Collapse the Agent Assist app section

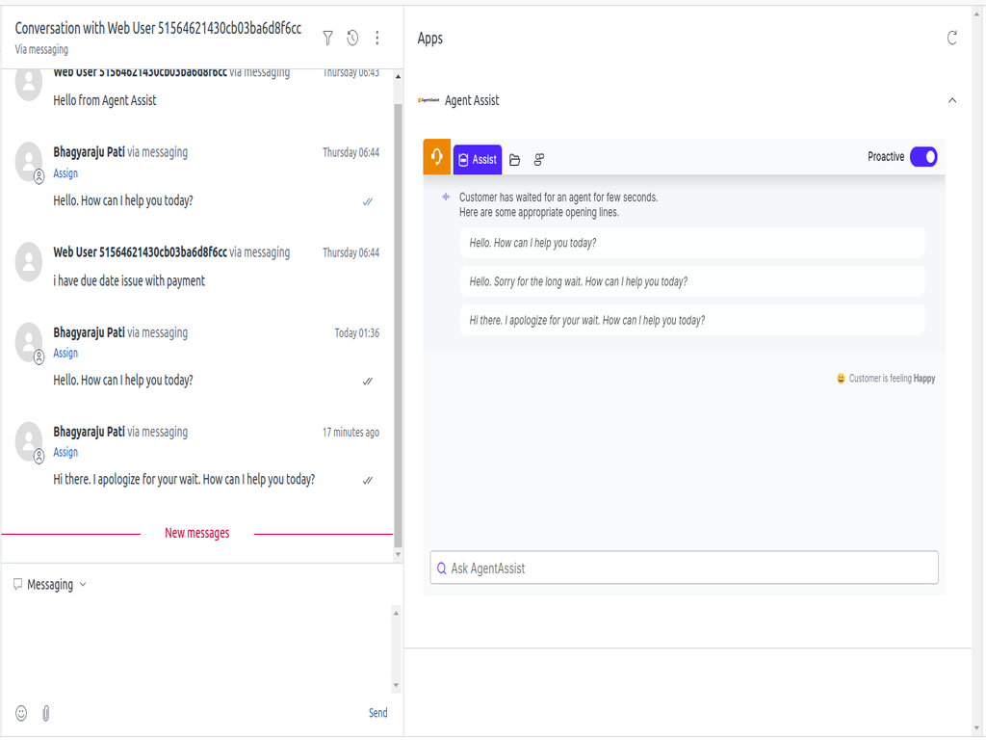coord(952,100)
